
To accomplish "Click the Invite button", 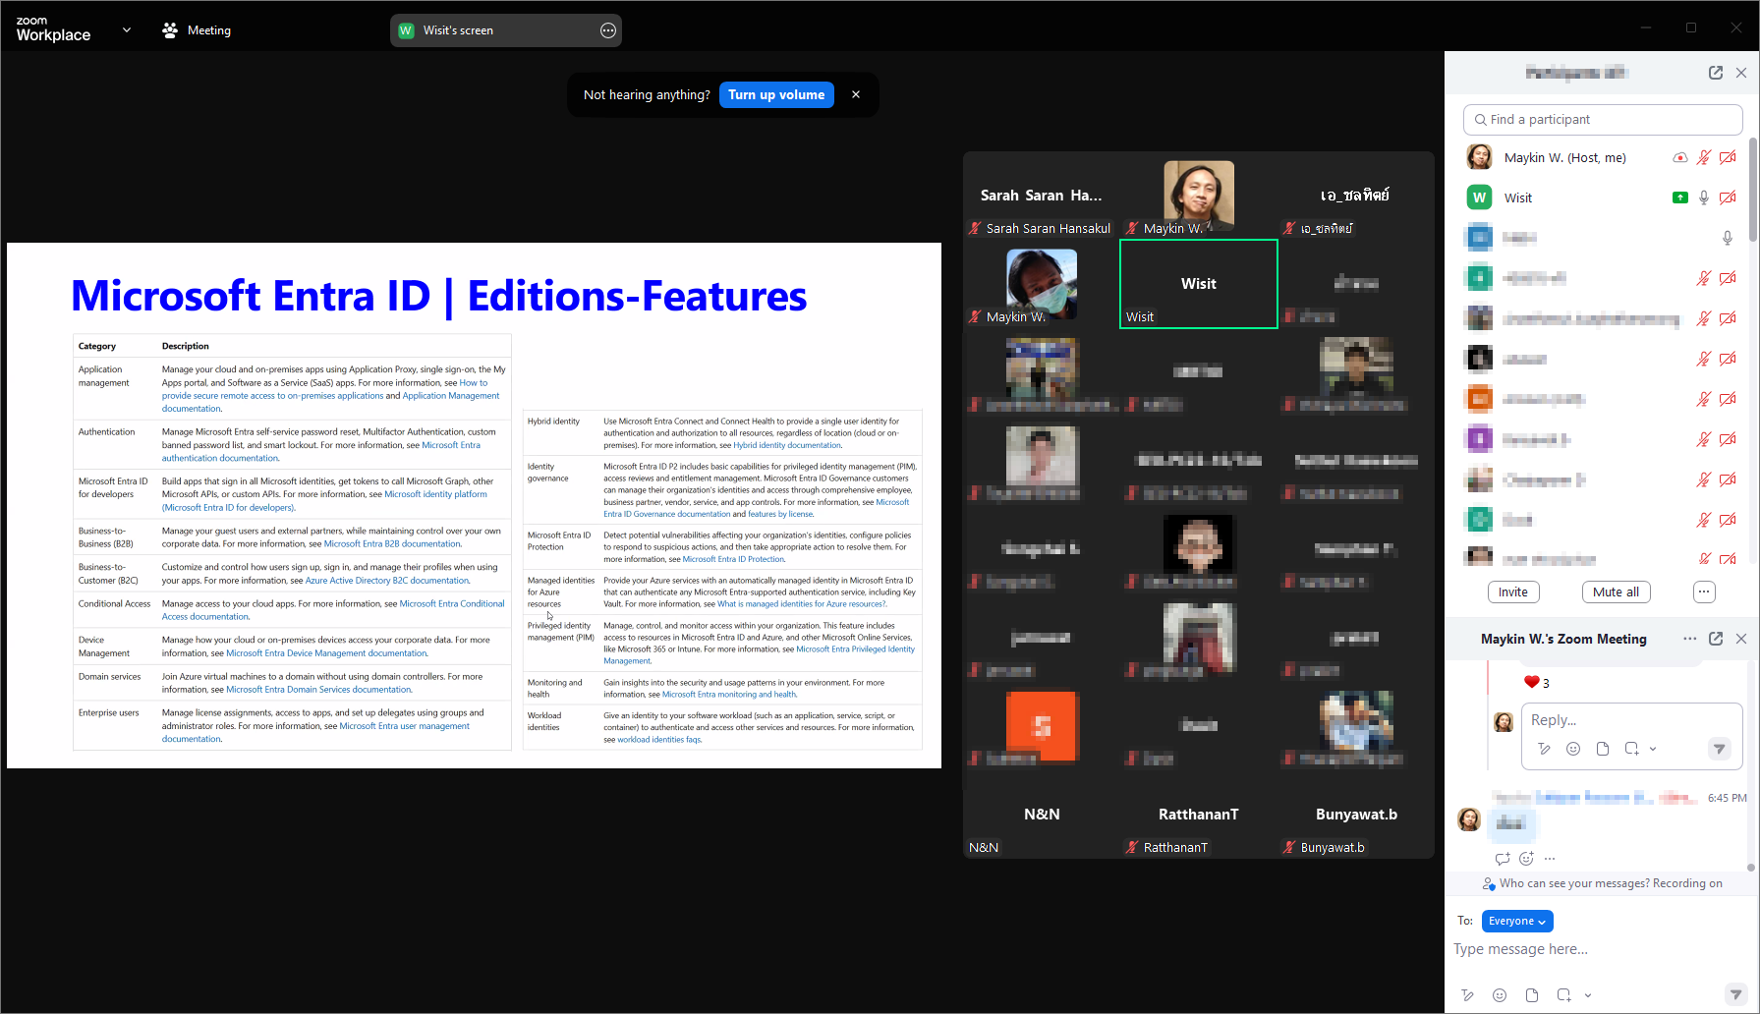I will coord(1513,592).
